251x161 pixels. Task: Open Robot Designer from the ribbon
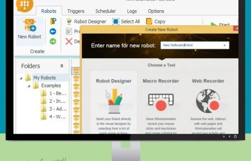pyautogui.click(x=87, y=21)
